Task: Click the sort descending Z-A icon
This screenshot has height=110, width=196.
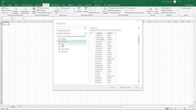Action: pyautogui.click(x=74, y=12)
